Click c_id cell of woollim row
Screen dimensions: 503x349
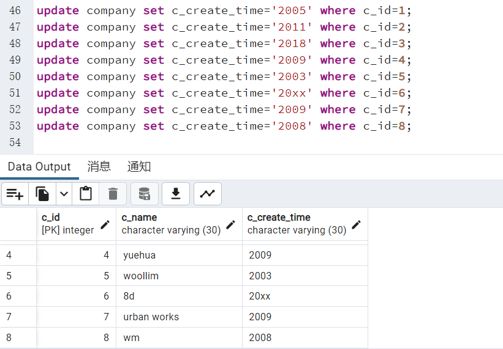pyautogui.click(x=76, y=276)
